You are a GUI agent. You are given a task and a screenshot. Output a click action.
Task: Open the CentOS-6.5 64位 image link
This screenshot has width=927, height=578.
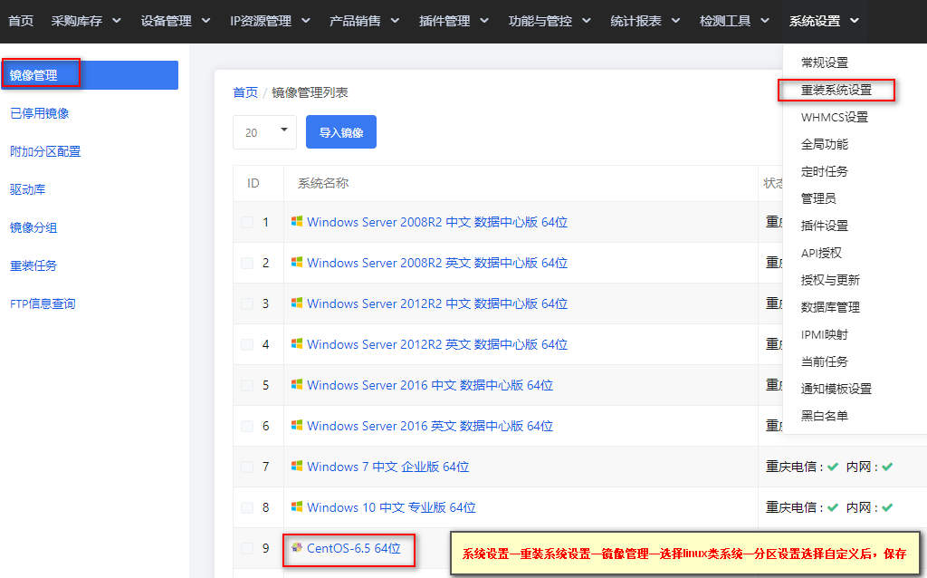click(354, 548)
